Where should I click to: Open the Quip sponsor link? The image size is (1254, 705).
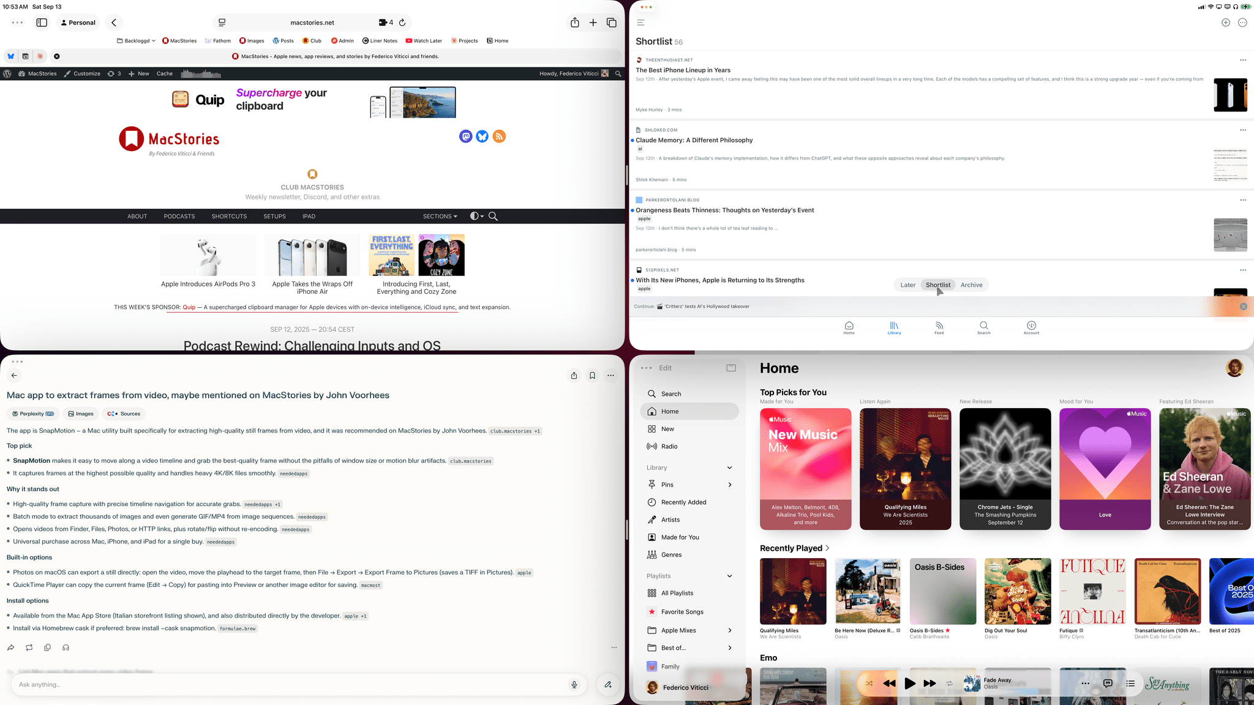click(189, 307)
